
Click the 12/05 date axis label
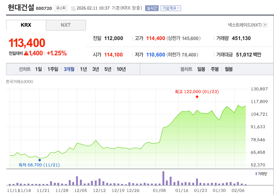tap(81, 190)
